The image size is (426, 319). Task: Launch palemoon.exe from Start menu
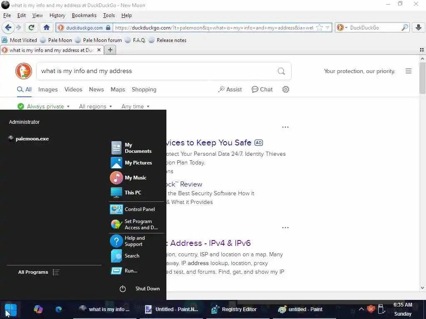(x=29, y=139)
